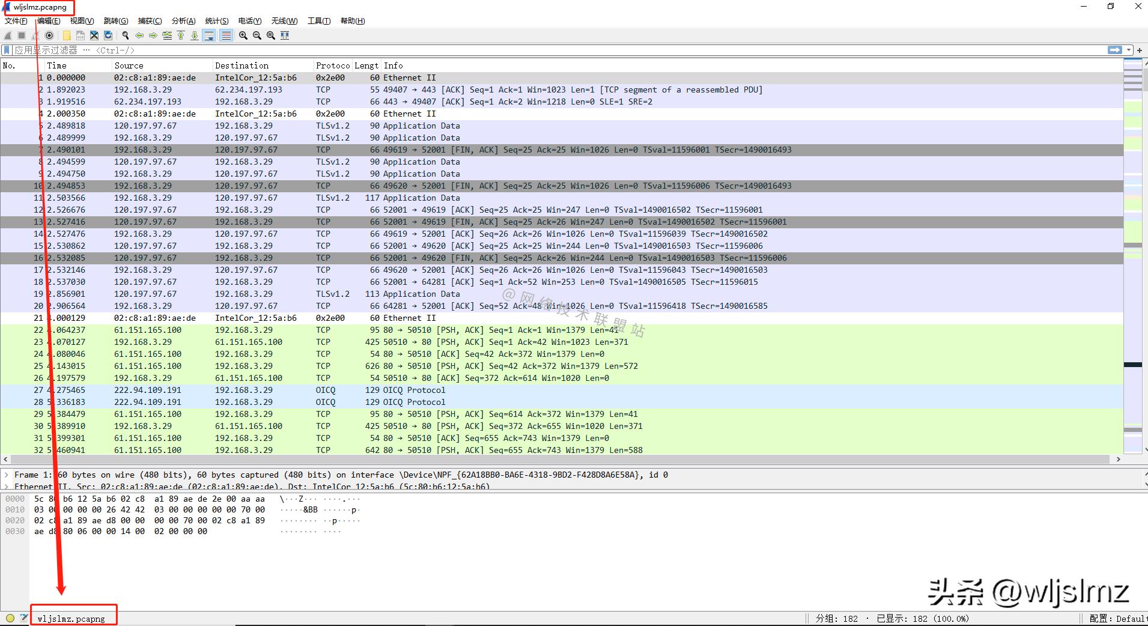Toggle auto-scroll during live capture
The image size is (1148, 626).
[x=209, y=35]
